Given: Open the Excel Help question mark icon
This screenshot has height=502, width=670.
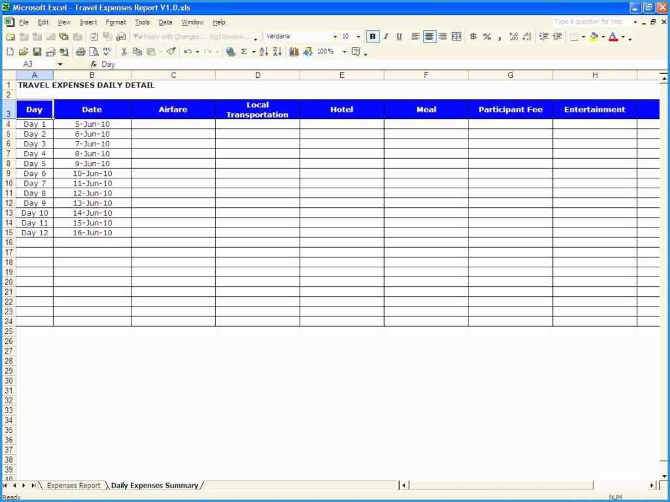Looking at the screenshot, I should [355, 52].
